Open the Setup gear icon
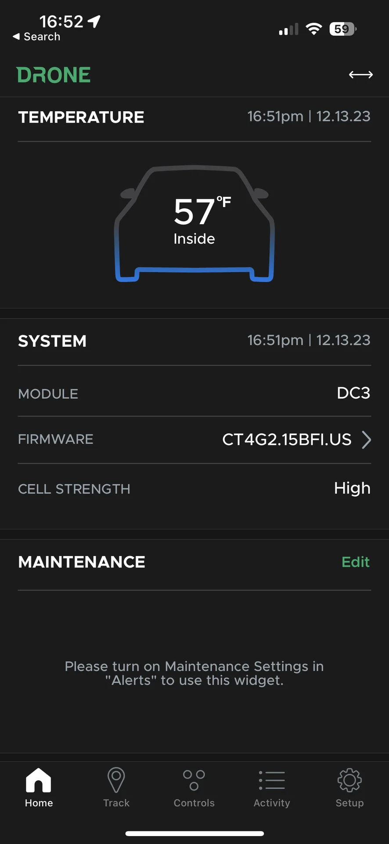Viewport: 389px width, 844px height. [x=349, y=781]
